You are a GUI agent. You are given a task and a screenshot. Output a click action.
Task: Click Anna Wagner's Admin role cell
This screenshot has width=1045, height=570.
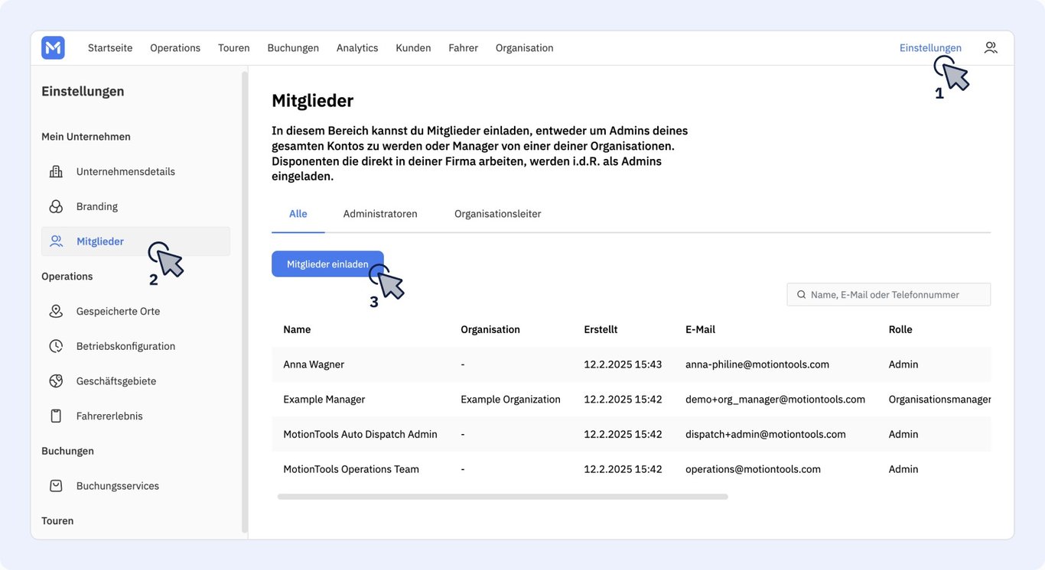[903, 364]
